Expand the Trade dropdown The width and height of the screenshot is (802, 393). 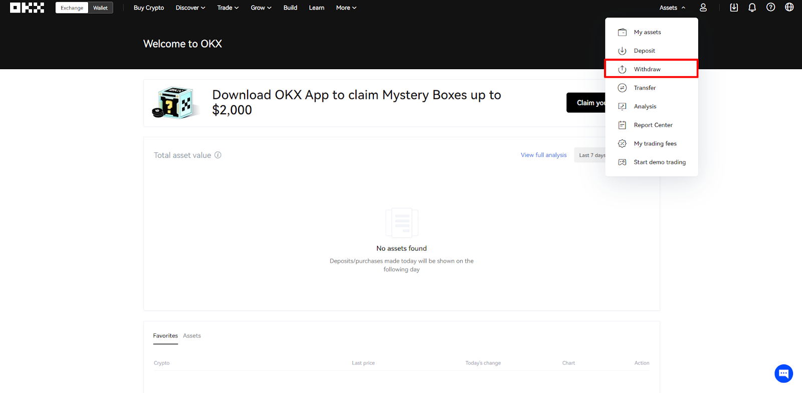click(228, 8)
